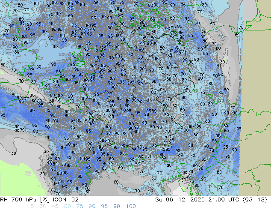Click the forecast run label '(03+18)'
The image size is (271, 210).
point(255,200)
